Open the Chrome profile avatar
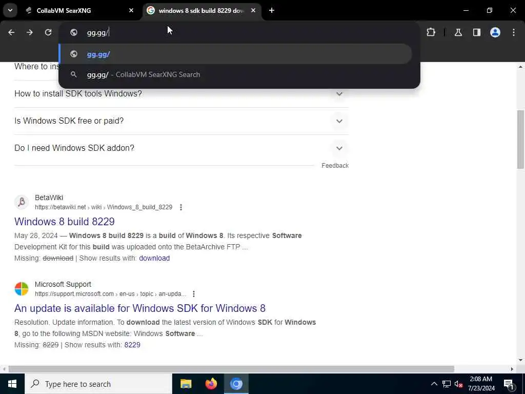This screenshot has height=394, width=525. tap(495, 32)
